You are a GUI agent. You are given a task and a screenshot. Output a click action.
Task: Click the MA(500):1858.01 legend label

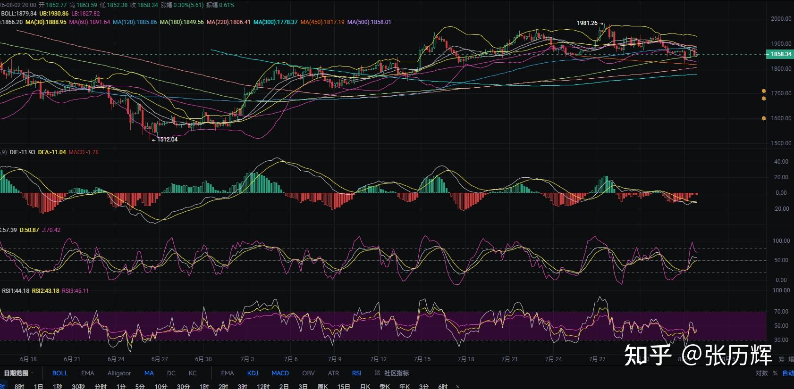tap(369, 22)
